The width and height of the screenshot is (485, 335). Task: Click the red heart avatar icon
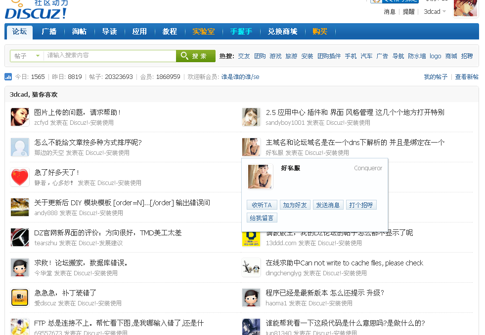coord(20,177)
